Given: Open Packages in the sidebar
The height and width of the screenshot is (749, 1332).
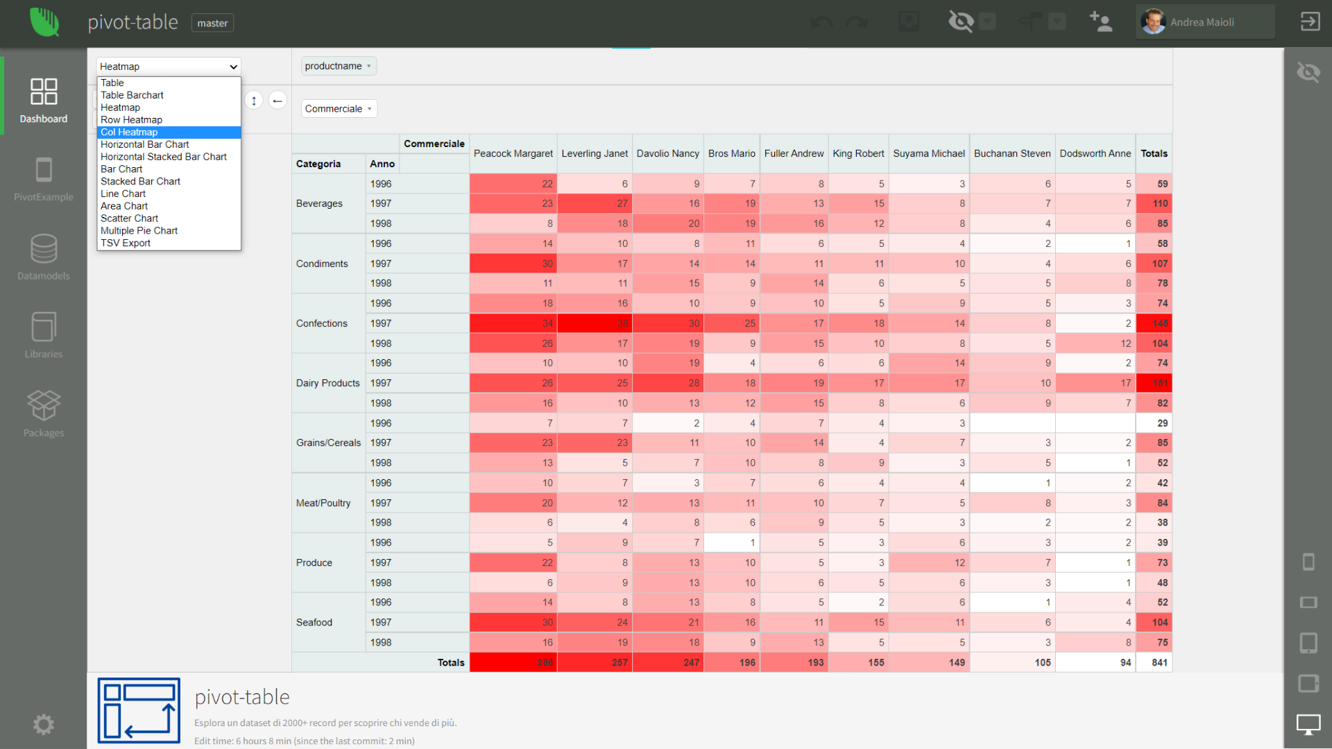Looking at the screenshot, I should click(44, 414).
